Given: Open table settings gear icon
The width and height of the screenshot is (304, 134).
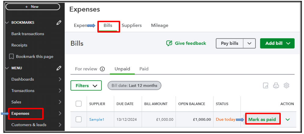Looking at the screenshot, I should [x=286, y=86].
